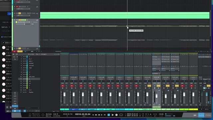Open 表示:オフ dropdown on arrange track 10

[23, 16]
